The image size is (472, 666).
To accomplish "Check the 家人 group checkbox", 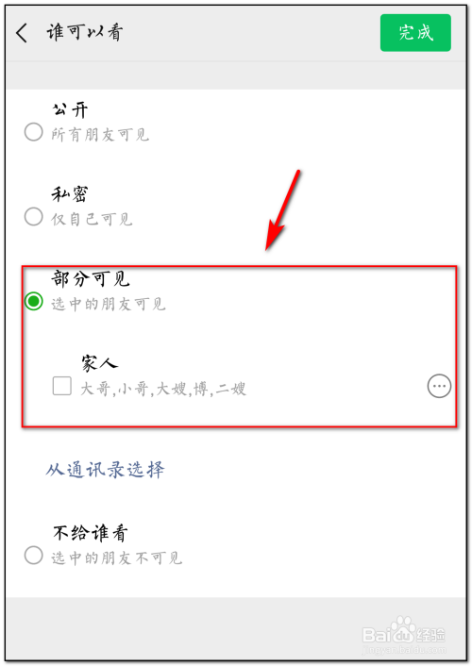I will (62, 386).
